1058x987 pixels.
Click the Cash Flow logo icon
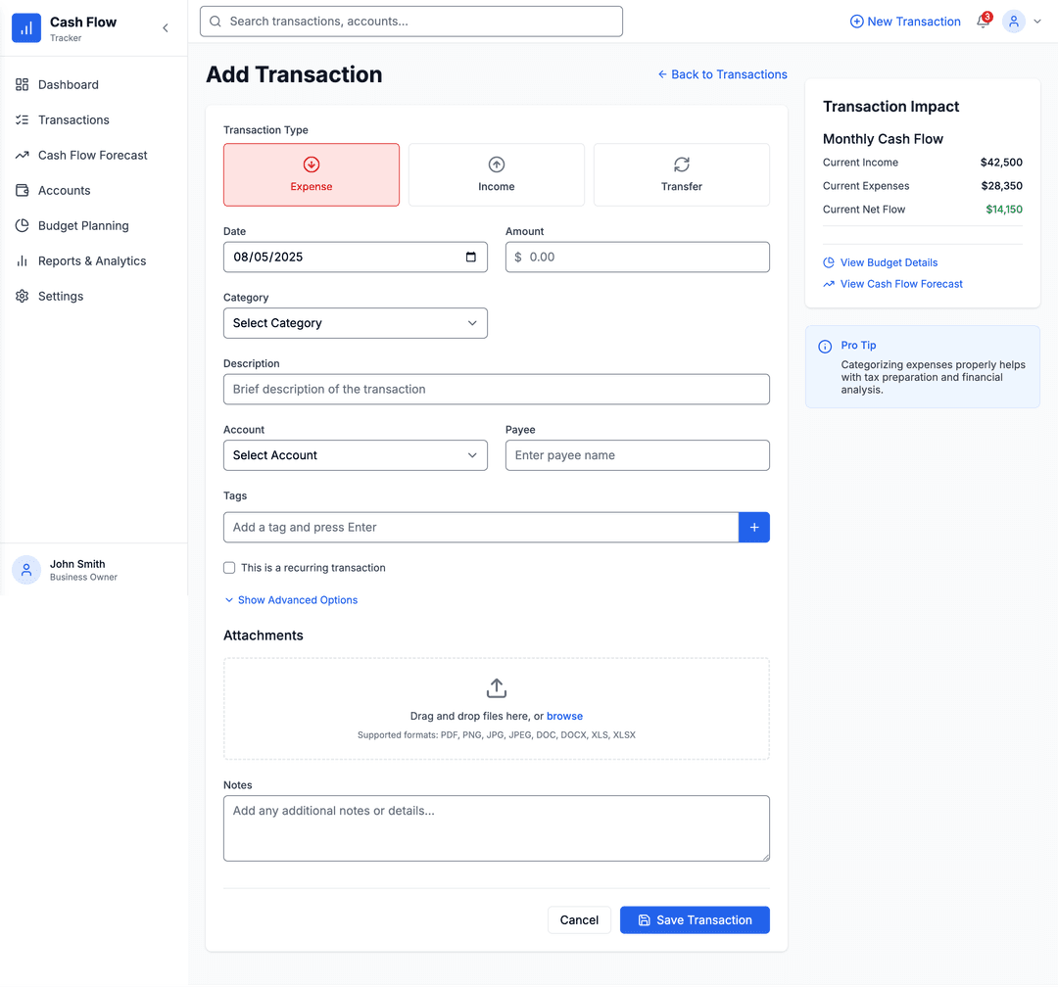pos(26,28)
